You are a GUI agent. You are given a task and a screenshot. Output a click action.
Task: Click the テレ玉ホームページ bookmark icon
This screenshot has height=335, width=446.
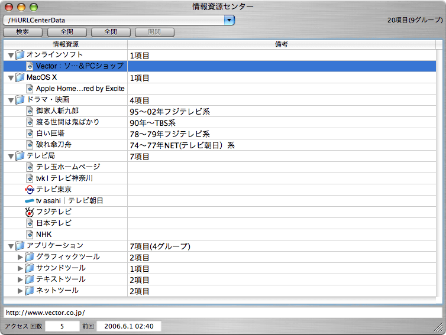(x=30, y=167)
